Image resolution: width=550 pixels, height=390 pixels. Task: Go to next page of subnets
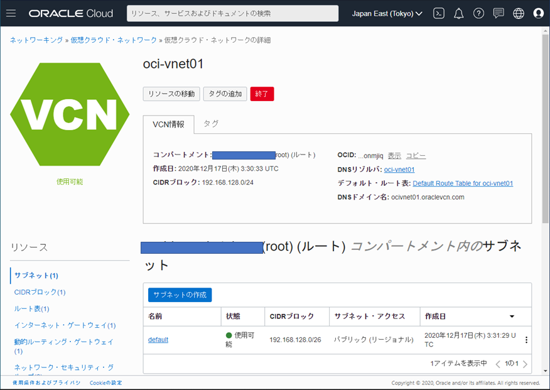[525, 364]
